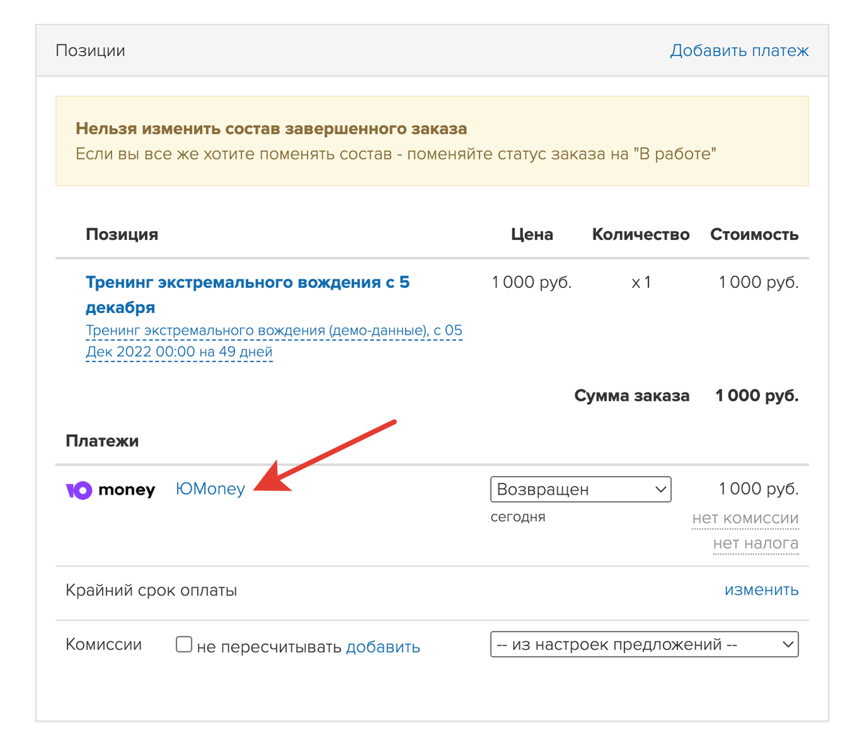Click 'изменить' for payment deadline
Screen dimensions: 862x738
[761, 590]
